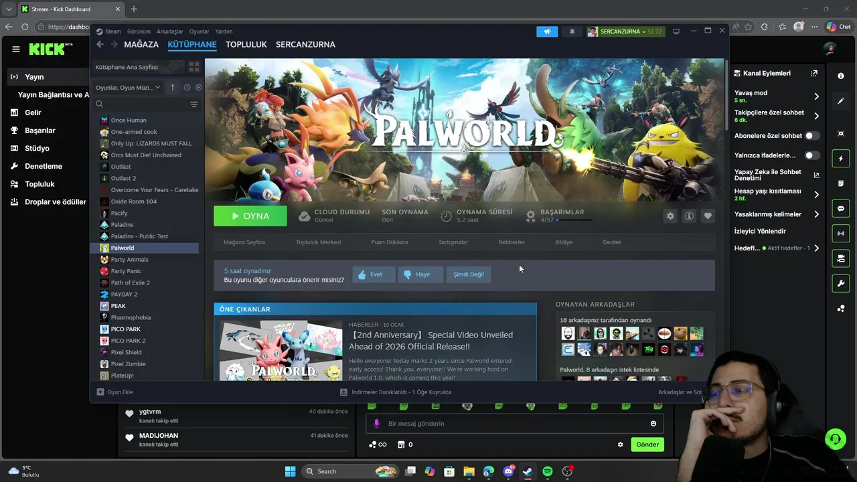Click Şimdi Değil button
Viewport: 857px width, 482px height.
pyautogui.click(x=469, y=274)
